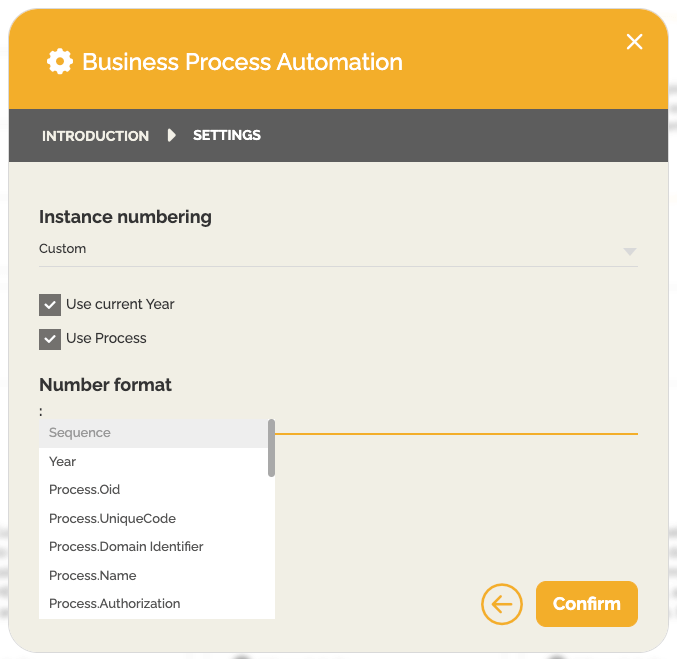Image resolution: width=677 pixels, height=659 pixels.
Task: Click the back arrow circle button
Action: [502, 604]
